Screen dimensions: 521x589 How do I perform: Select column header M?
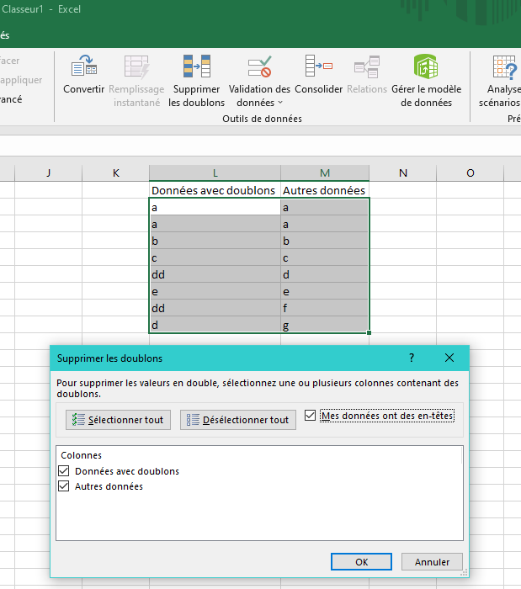[325, 172]
